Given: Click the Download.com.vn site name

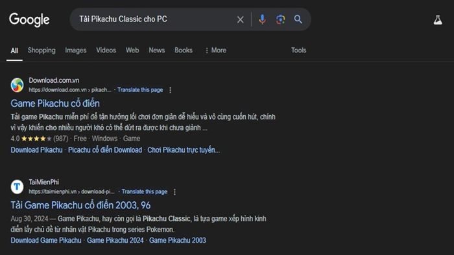Looking at the screenshot, I should (x=54, y=80).
